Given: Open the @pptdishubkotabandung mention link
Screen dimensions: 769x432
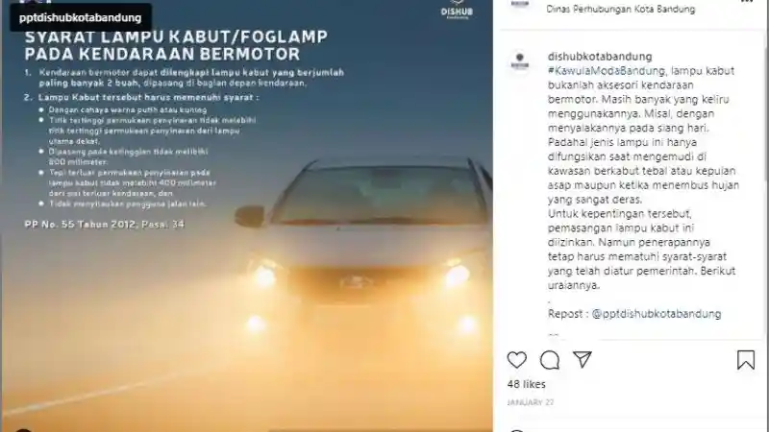Looking at the screenshot, I should [x=657, y=314].
